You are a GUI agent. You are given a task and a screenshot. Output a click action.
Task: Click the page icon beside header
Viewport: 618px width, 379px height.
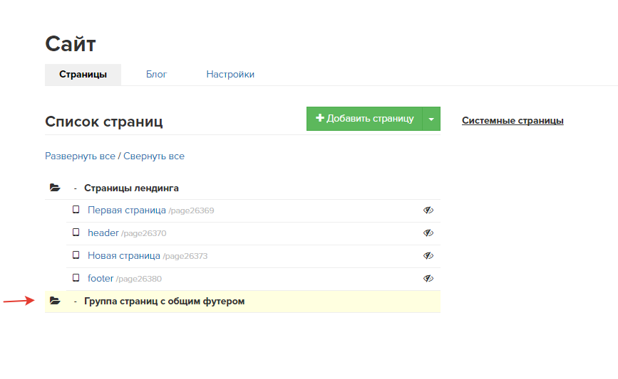[x=76, y=233]
